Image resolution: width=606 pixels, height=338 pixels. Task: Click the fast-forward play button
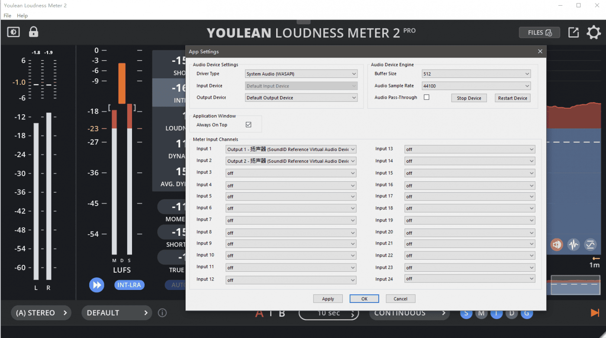pos(97,285)
